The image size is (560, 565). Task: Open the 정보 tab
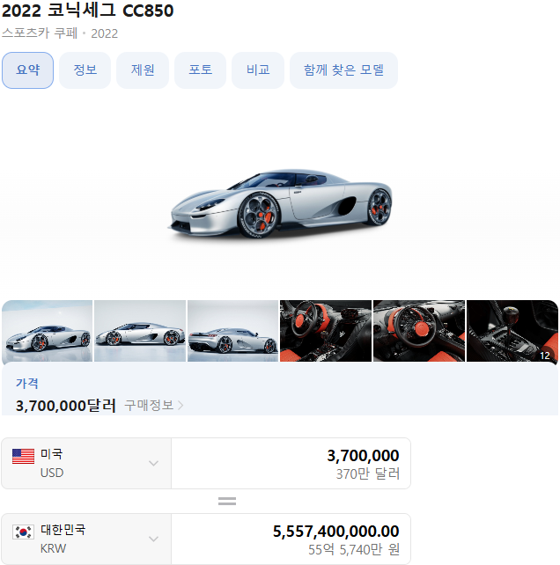coord(85,70)
